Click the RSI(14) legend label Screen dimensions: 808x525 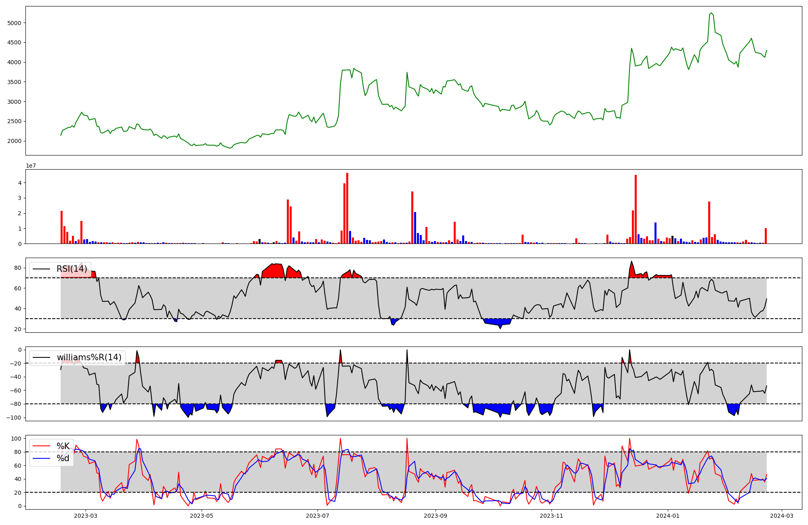(72, 269)
